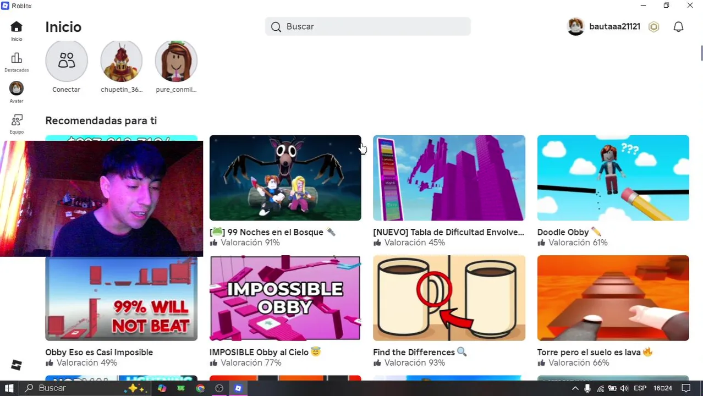This screenshot has width=703, height=396.
Task: Open the notifications bell
Action: pyautogui.click(x=678, y=27)
